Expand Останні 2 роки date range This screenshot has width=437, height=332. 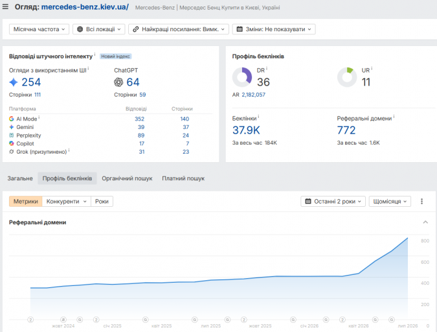333,201
